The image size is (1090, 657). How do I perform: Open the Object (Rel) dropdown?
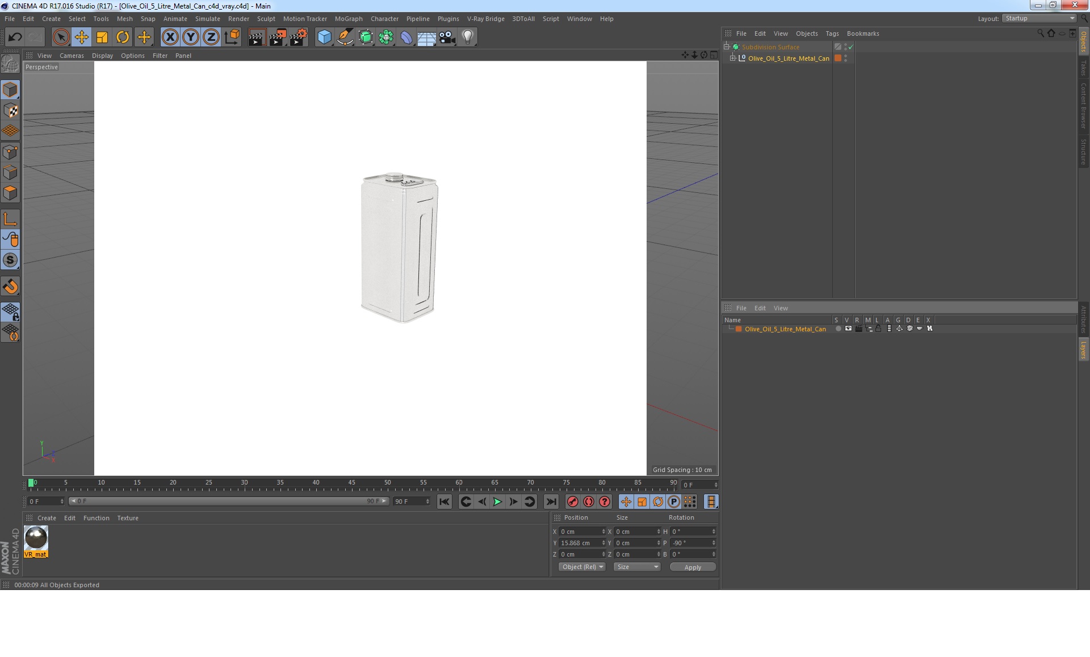[x=582, y=567]
